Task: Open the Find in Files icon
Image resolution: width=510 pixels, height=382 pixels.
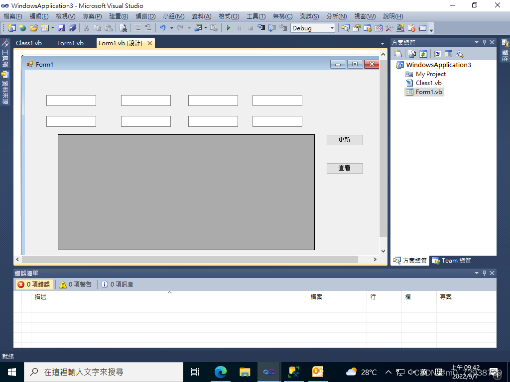Action: (123, 28)
